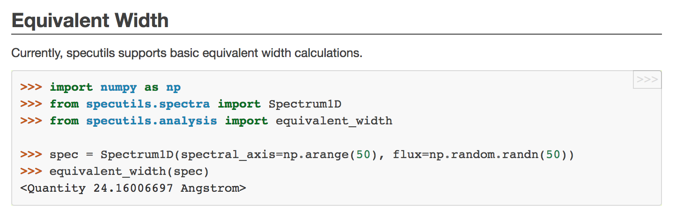This screenshot has width=676, height=217.
Task: Click the Quantity 24.16006697 Angstrom output
Action: 133,188
